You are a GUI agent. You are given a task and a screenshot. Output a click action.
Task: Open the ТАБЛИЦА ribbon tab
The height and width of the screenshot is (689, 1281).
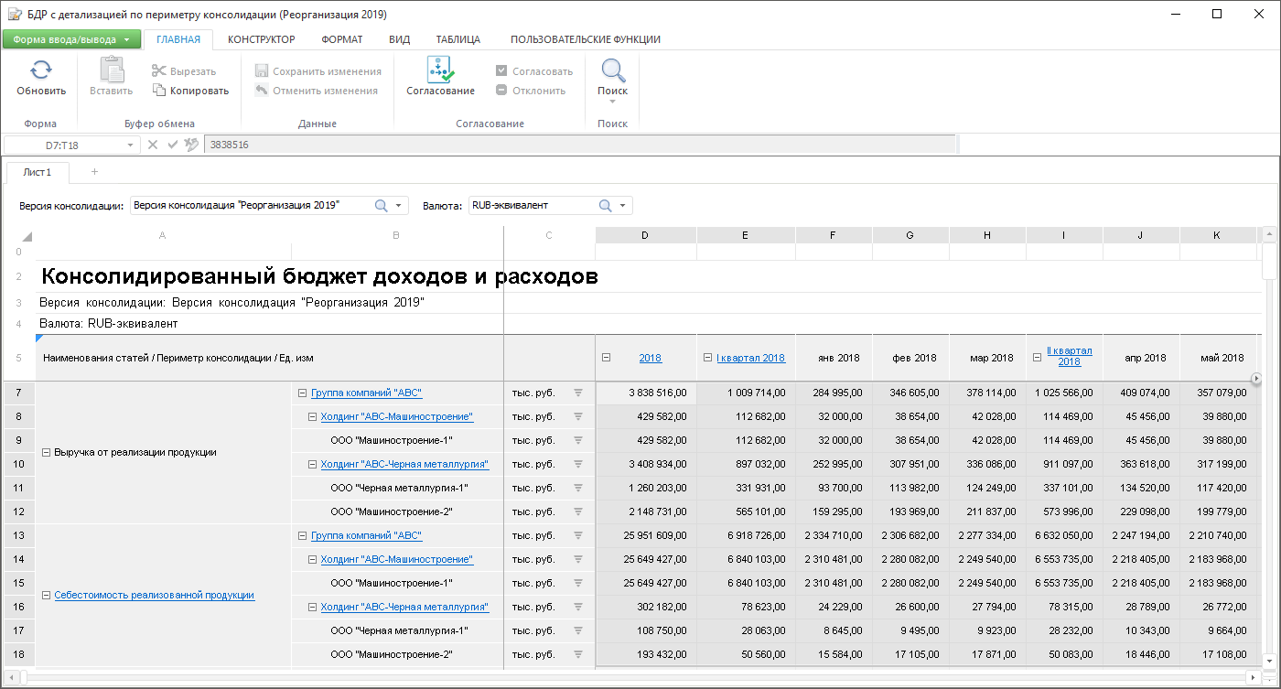coord(457,39)
